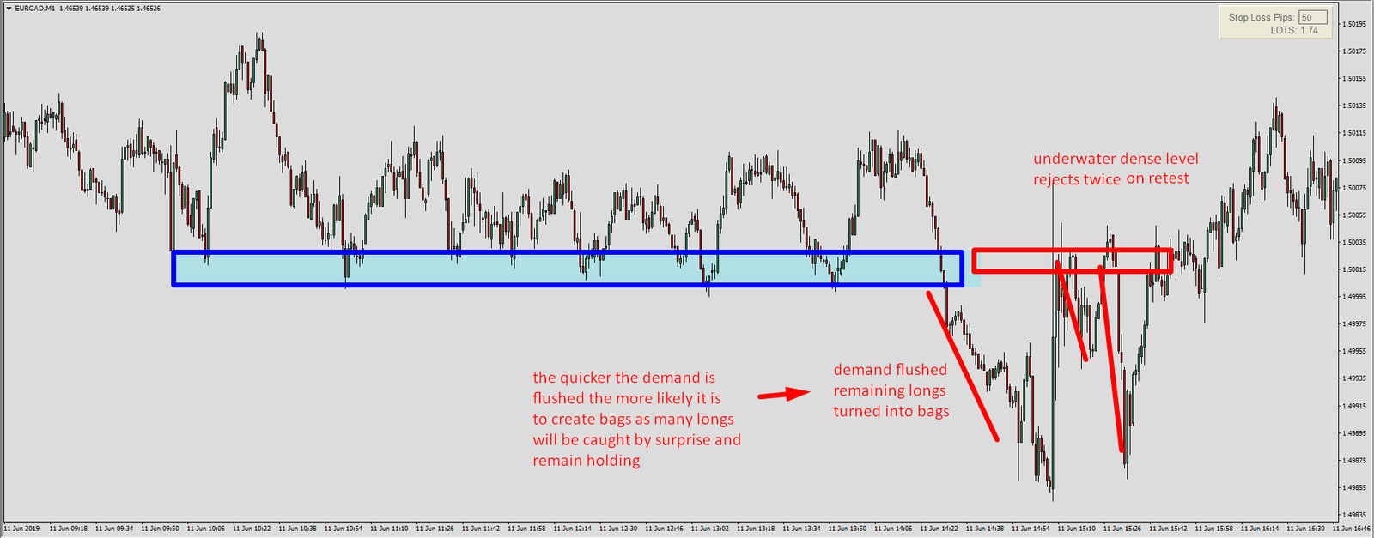Click the 1.49855 price axis label

click(1354, 488)
